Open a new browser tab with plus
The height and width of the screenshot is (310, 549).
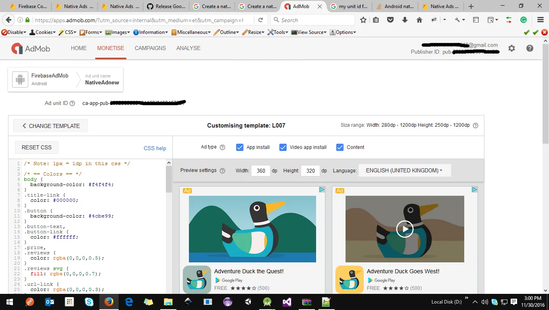471,6
